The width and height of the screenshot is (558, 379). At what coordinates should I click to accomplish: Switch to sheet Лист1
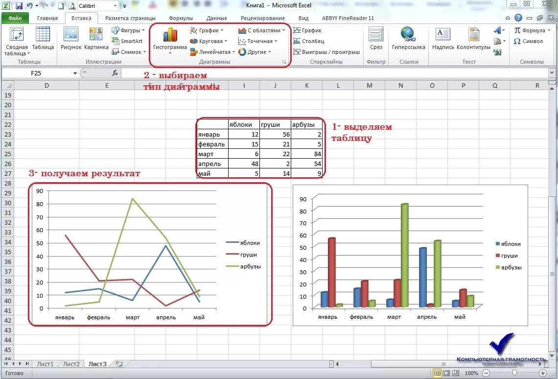45,364
